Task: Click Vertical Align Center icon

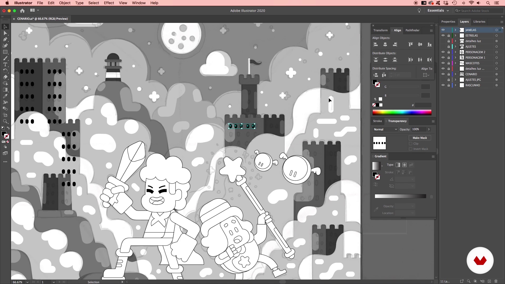Action: click(420, 44)
